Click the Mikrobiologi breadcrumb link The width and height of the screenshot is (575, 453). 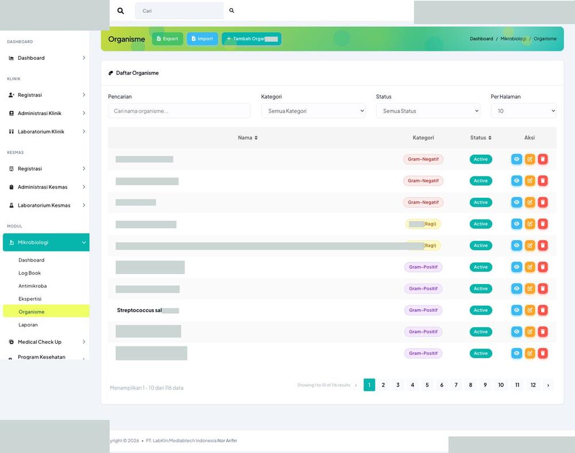[513, 39]
